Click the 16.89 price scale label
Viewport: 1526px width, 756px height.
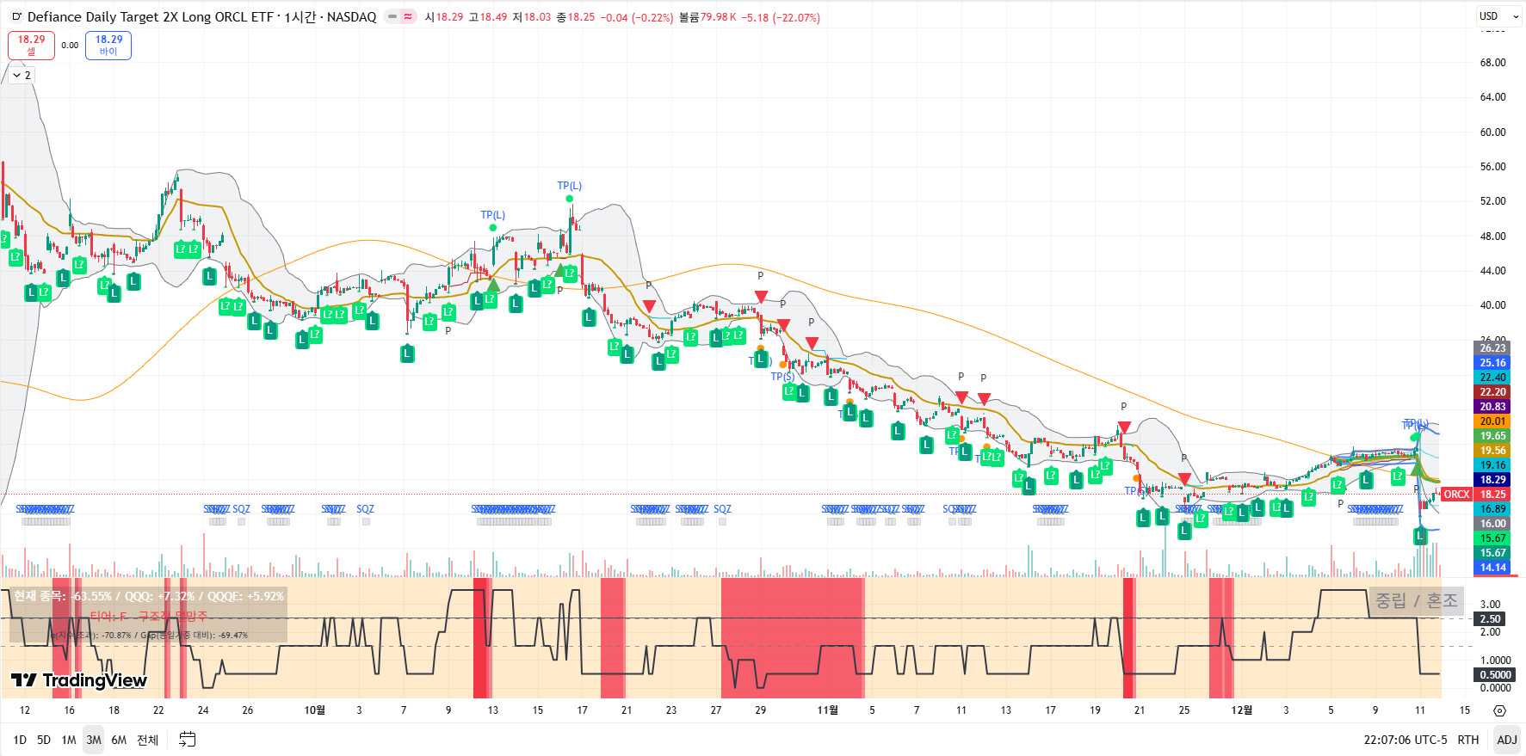(1493, 509)
